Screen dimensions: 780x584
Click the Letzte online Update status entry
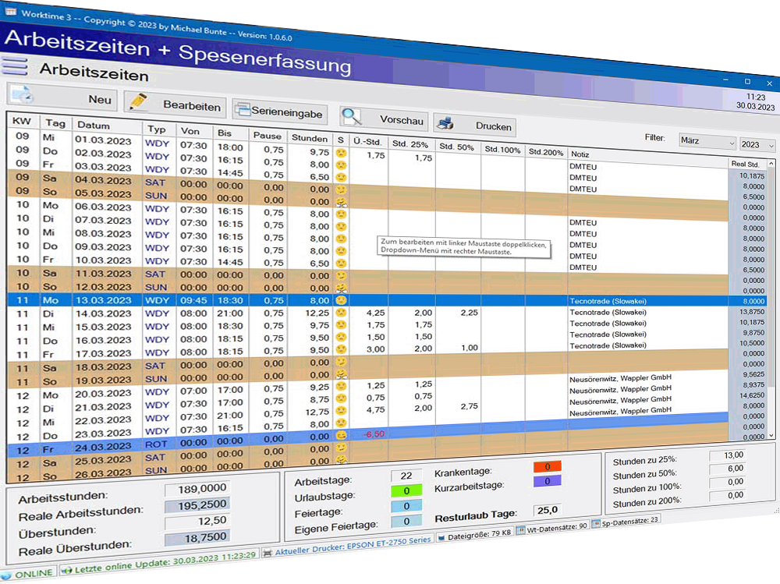tap(159, 562)
